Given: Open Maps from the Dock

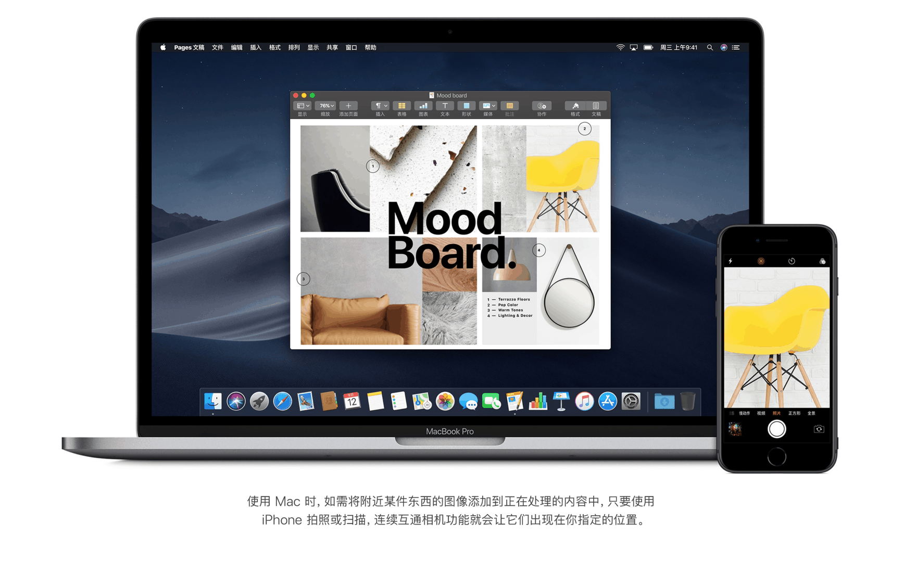Looking at the screenshot, I should (422, 401).
